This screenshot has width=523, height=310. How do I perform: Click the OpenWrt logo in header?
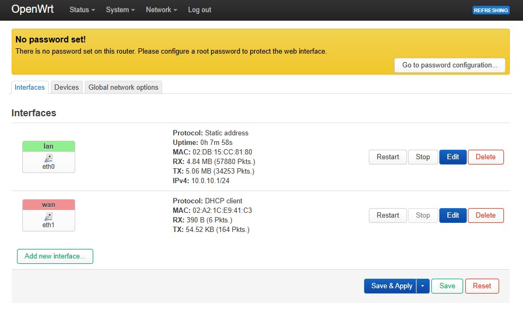tap(32, 10)
